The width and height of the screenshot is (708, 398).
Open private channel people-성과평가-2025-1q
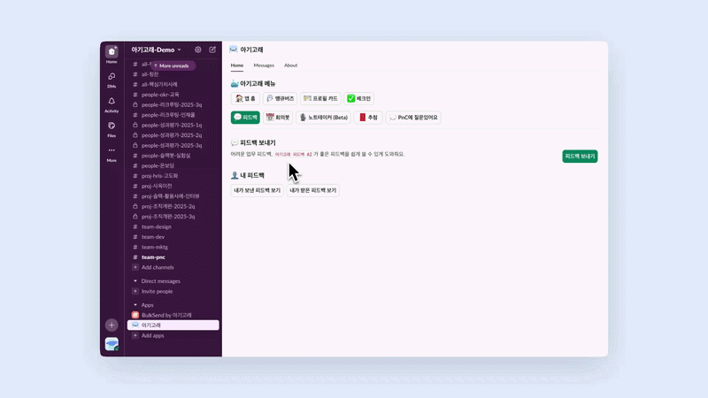173,125
